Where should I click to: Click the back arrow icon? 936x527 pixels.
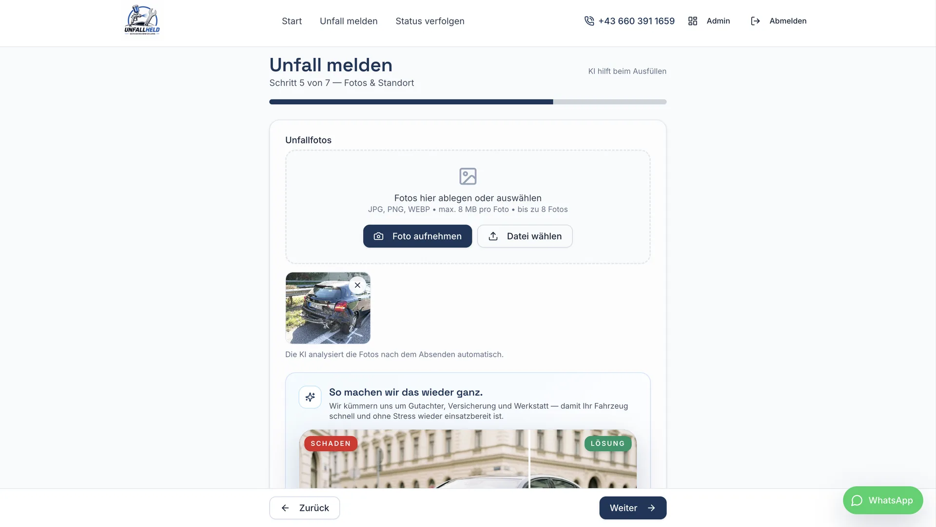(x=285, y=508)
